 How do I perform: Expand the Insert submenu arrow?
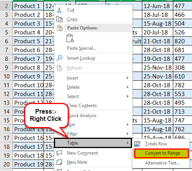coord(128,78)
